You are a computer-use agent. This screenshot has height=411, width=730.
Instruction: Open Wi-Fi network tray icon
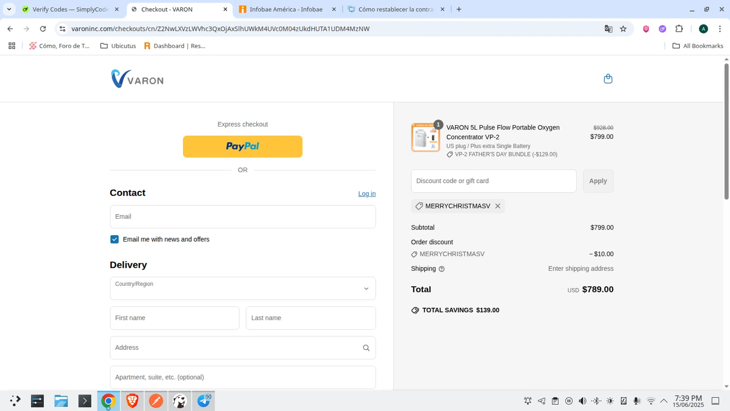[x=651, y=401]
